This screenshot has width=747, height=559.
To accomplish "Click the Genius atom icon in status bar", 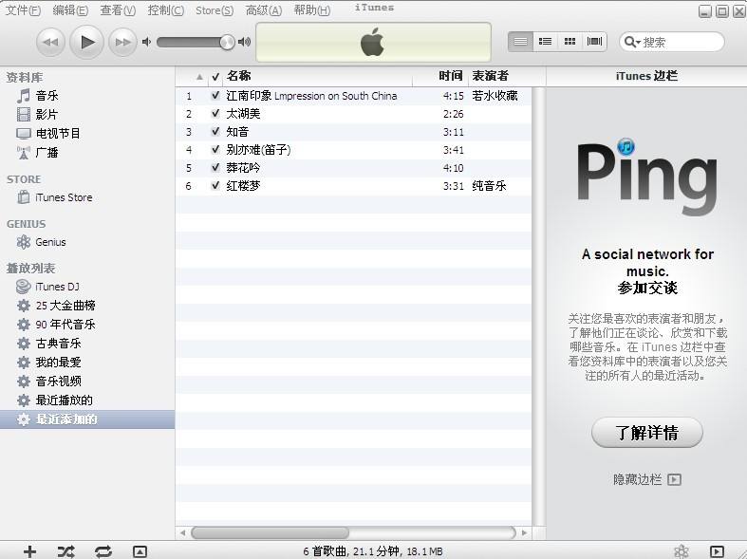I will click(x=682, y=551).
